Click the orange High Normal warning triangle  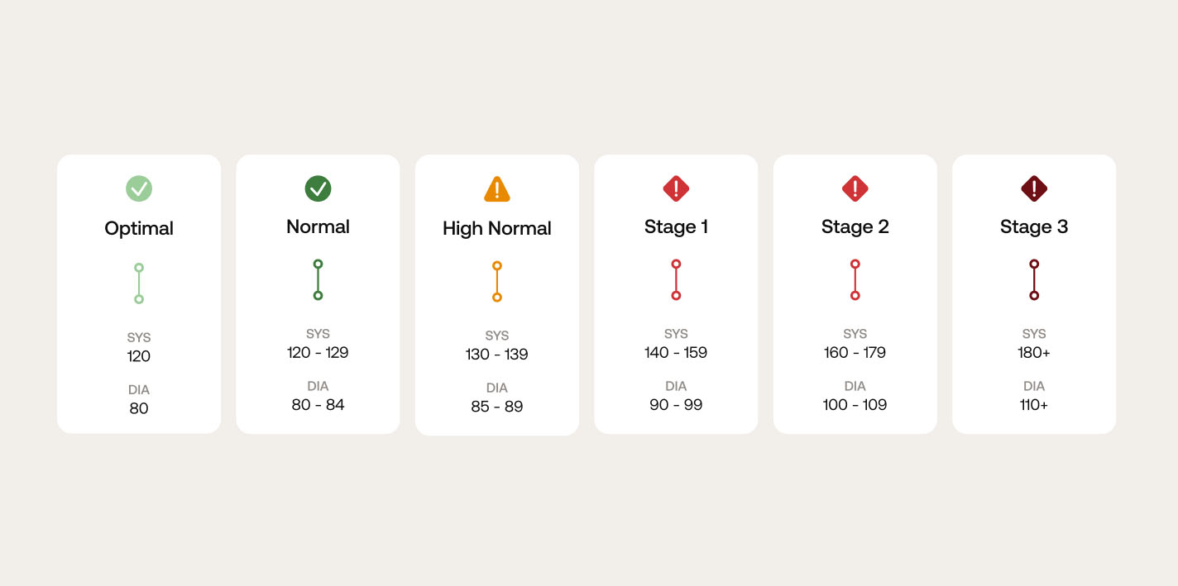tap(497, 190)
